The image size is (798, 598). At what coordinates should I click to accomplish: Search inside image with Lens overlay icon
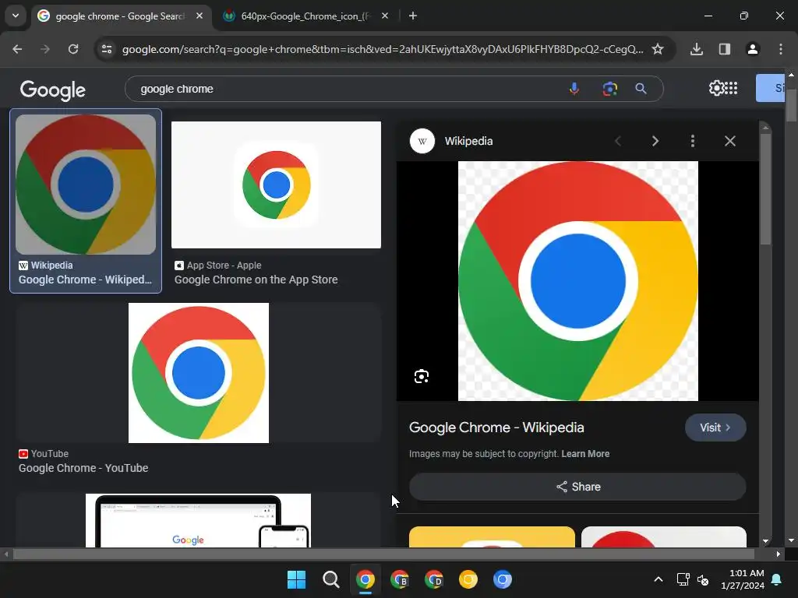pos(422,376)
